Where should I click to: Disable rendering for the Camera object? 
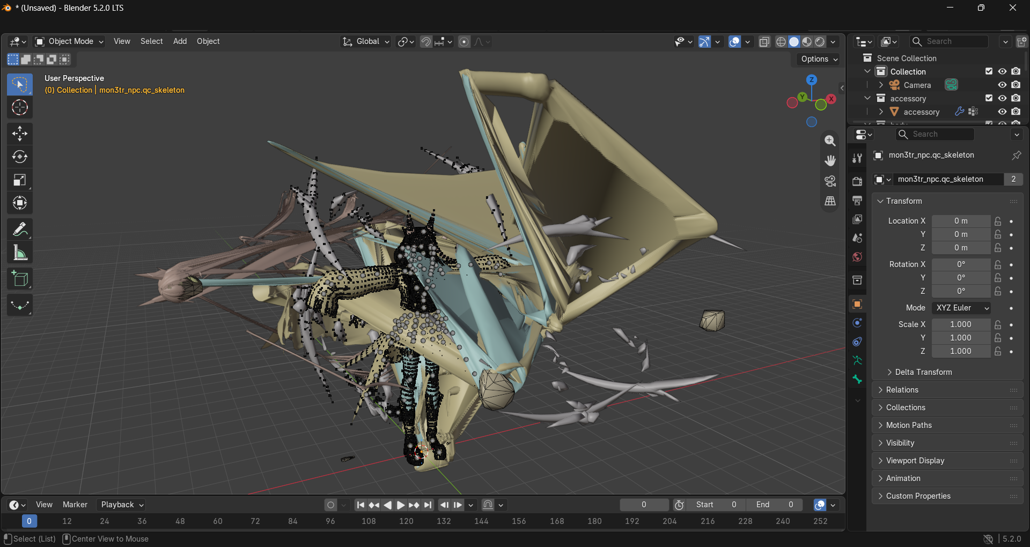coord(1016,85)
